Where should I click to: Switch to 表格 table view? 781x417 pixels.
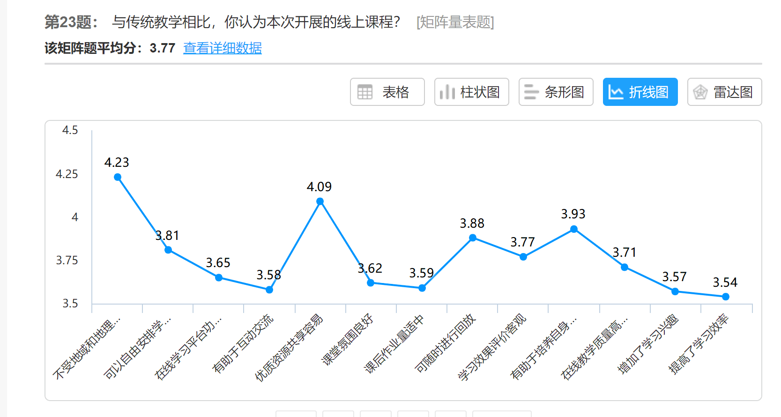tap(387, 92)
